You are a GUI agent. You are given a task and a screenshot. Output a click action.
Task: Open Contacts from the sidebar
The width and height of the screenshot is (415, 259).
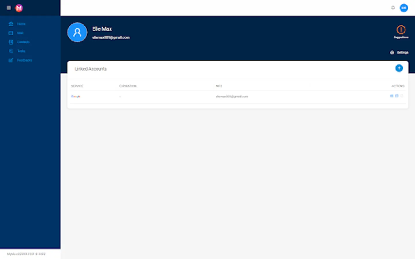coord(23,42)
